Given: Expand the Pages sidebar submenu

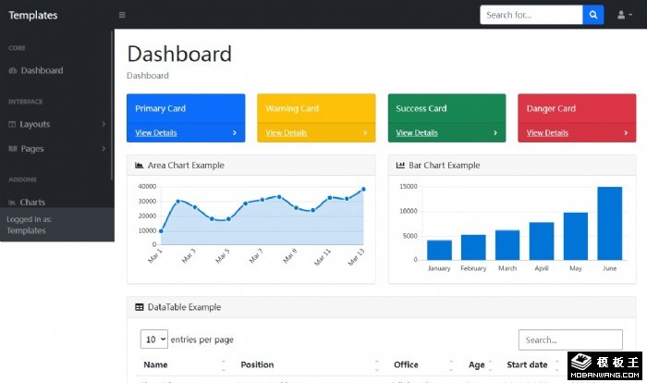Looking at the screenshot, I should click(103, 148).
